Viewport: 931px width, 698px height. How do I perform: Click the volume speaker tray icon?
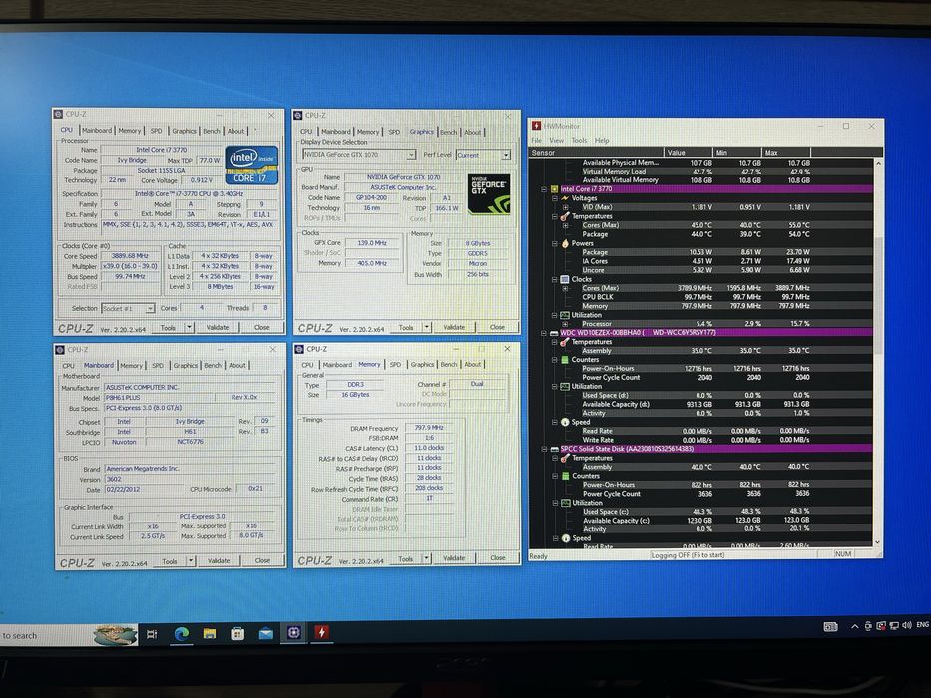pos(907,625)
